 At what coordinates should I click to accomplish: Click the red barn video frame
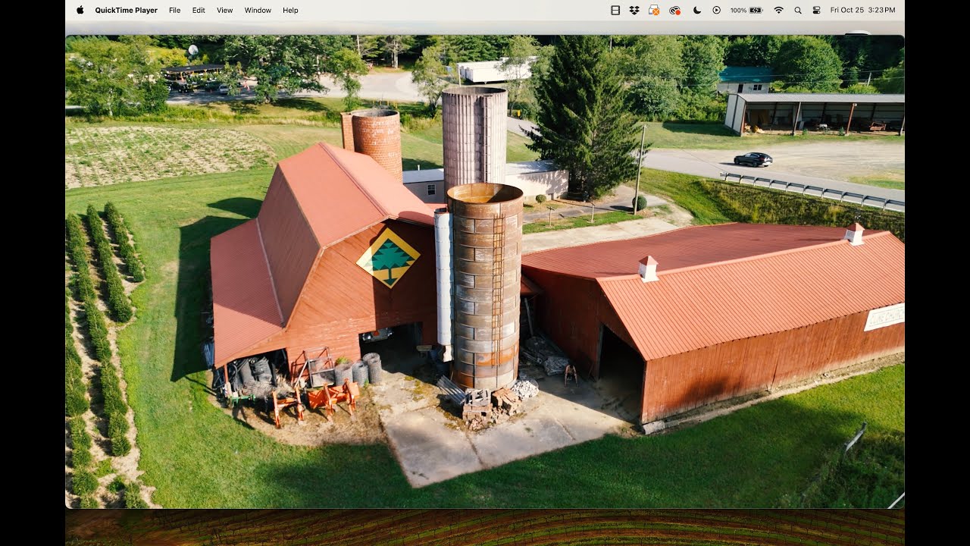tap(485, 271)
